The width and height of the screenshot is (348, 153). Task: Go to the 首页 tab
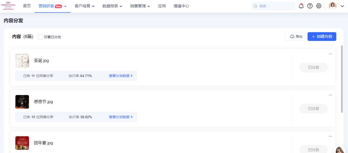pyautogui.click(x=27, y=6)
